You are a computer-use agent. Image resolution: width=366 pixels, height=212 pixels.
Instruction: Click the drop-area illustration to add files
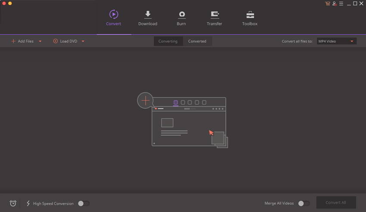[x=182, y=120]
